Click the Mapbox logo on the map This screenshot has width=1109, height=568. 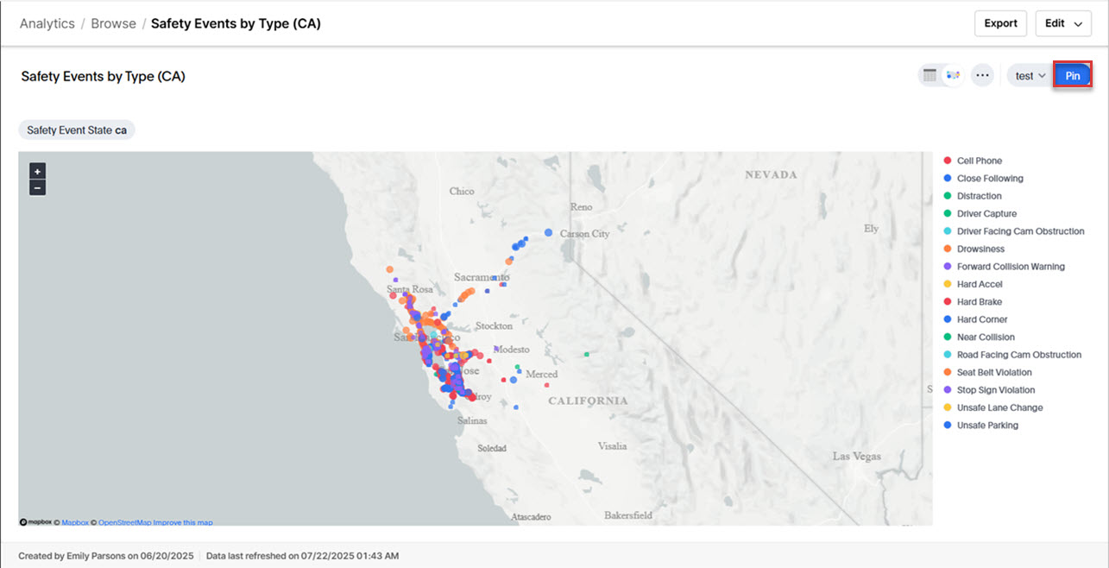(35, 522)
